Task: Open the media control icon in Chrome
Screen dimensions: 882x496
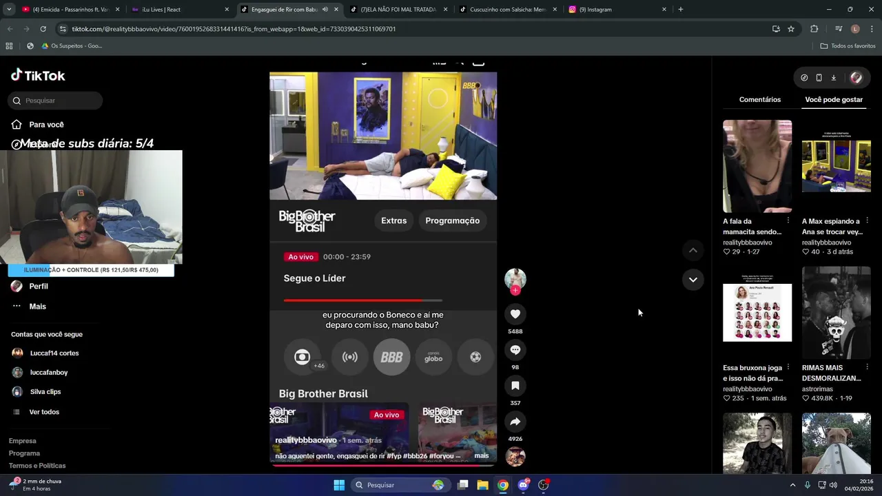Action: click(x=838, y=29)
